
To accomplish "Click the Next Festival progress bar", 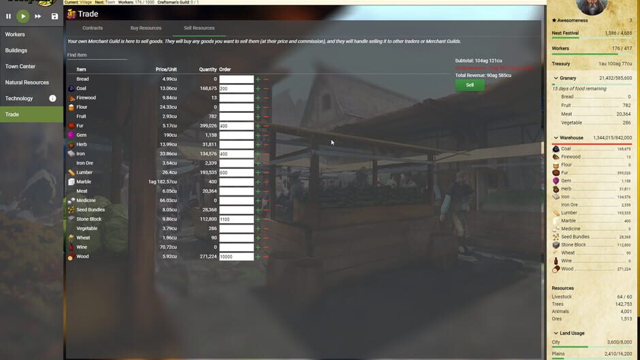I will coord(592,38).
